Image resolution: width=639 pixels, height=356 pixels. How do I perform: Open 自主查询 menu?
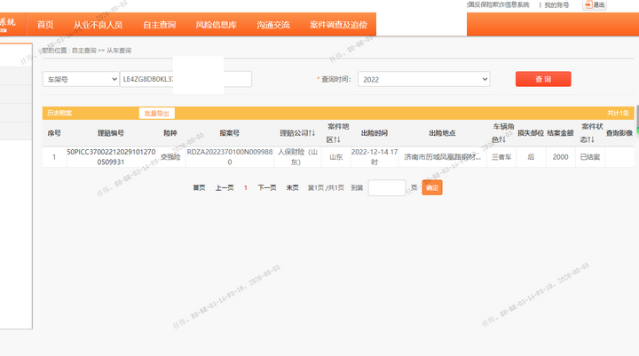point(160,25)
